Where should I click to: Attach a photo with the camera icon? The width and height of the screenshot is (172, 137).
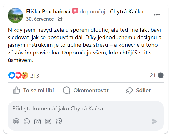pyautogui.click(x=37, y=121)
